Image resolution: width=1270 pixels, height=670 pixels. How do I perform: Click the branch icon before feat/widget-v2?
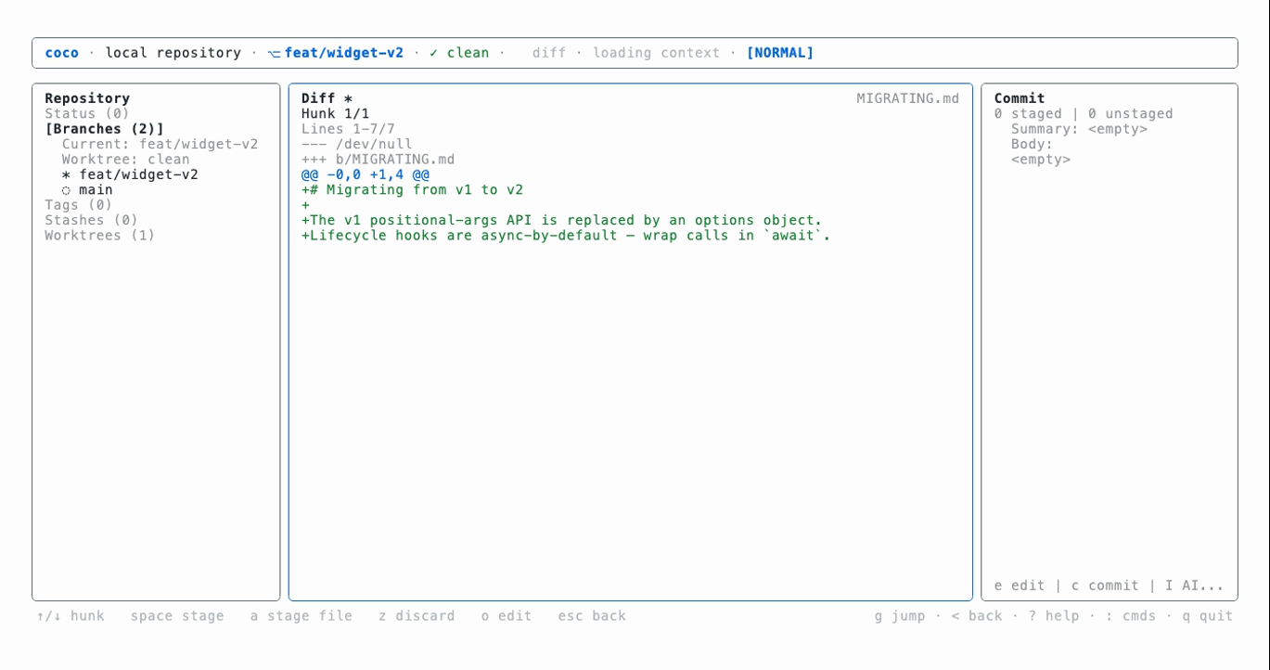pyautogui.click(x=274, y=54)
